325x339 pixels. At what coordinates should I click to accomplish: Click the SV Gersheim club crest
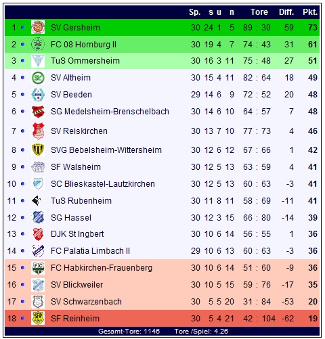click(38, 27)
